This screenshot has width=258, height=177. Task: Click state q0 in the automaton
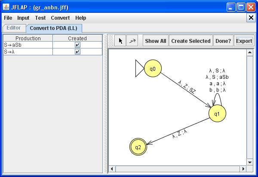coord(152,69)
